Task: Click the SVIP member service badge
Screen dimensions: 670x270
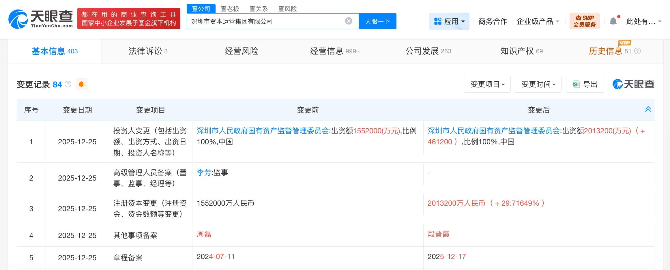Action: pyautogui.click(x=584, y=21)
